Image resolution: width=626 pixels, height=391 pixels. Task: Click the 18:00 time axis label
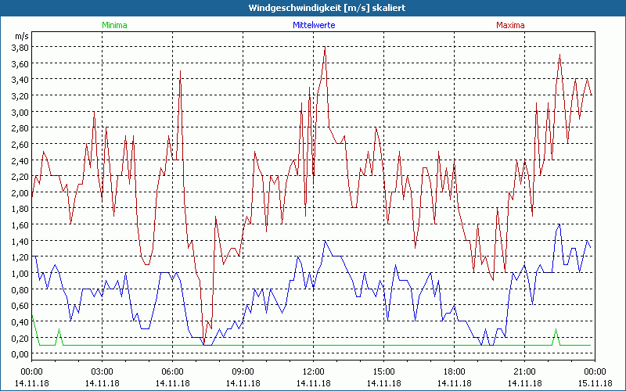(x=454, y=371)
